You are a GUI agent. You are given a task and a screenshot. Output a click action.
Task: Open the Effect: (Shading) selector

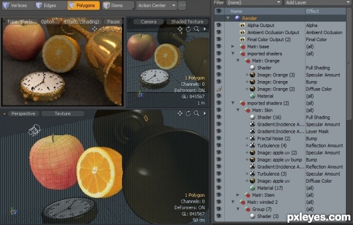coord(82,22)
